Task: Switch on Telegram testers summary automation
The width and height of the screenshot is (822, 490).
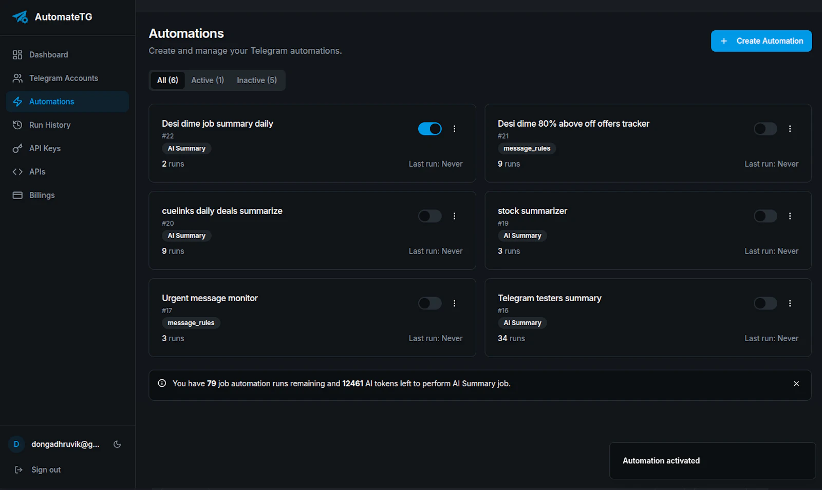Action: coord(765,303)
